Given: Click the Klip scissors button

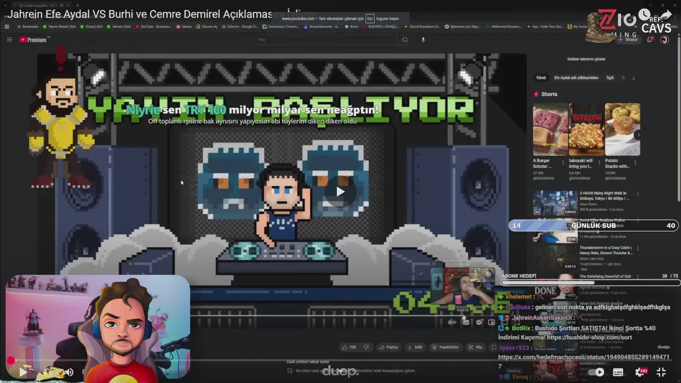Looking at the screenshot, I should (475, 347).
